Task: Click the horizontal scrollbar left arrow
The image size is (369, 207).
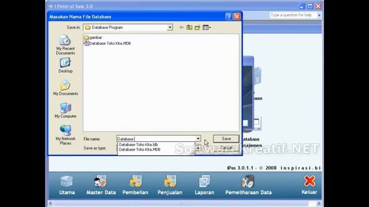Action: coord(50,203)
